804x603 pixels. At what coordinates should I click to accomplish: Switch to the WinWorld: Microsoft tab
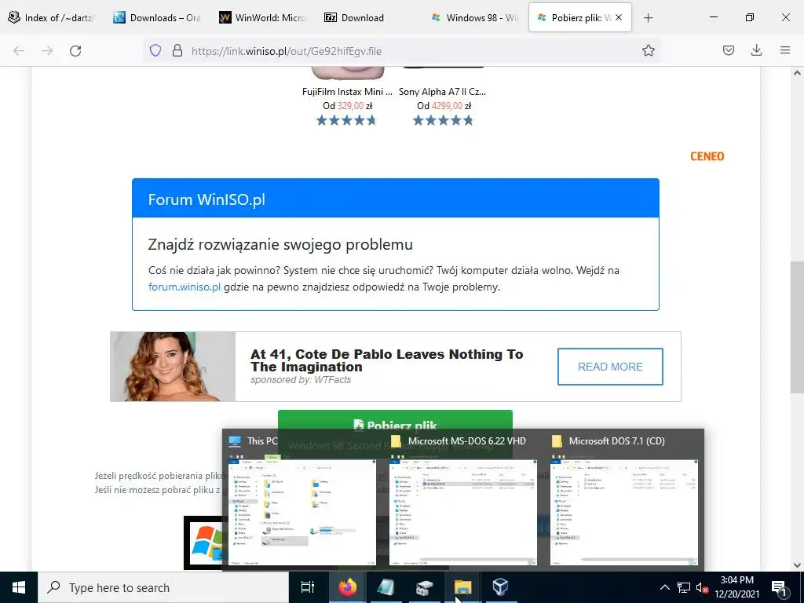point(264,17)
